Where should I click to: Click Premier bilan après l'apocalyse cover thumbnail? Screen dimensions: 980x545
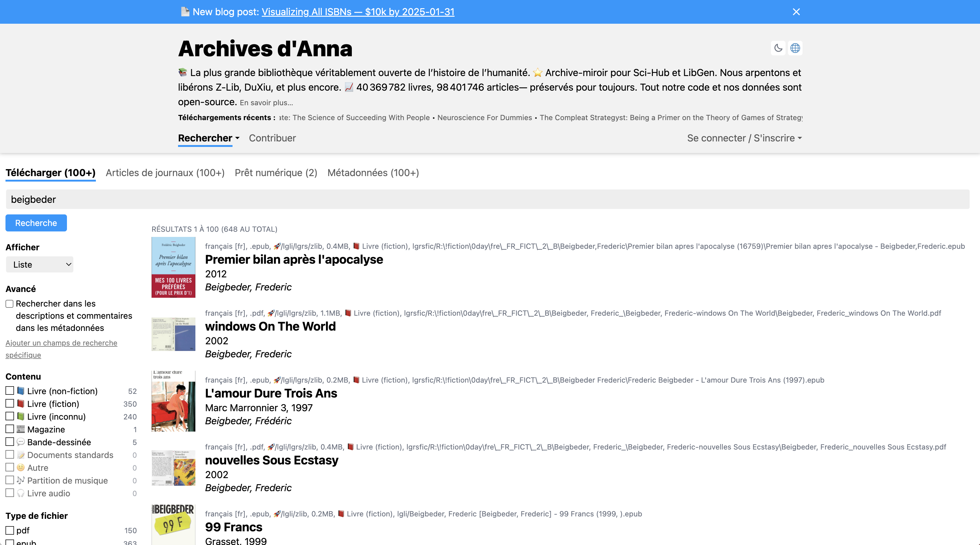point(173,267)
